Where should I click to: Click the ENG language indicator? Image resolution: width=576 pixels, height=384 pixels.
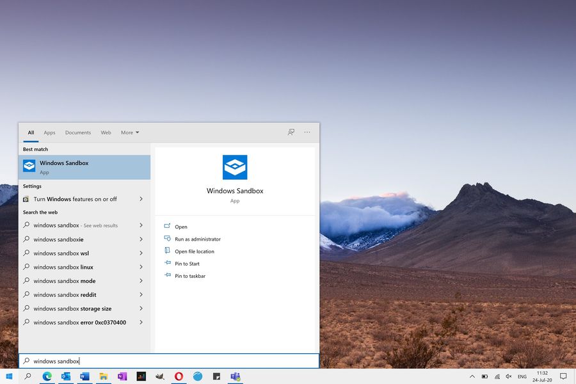(x=522, y=376)
